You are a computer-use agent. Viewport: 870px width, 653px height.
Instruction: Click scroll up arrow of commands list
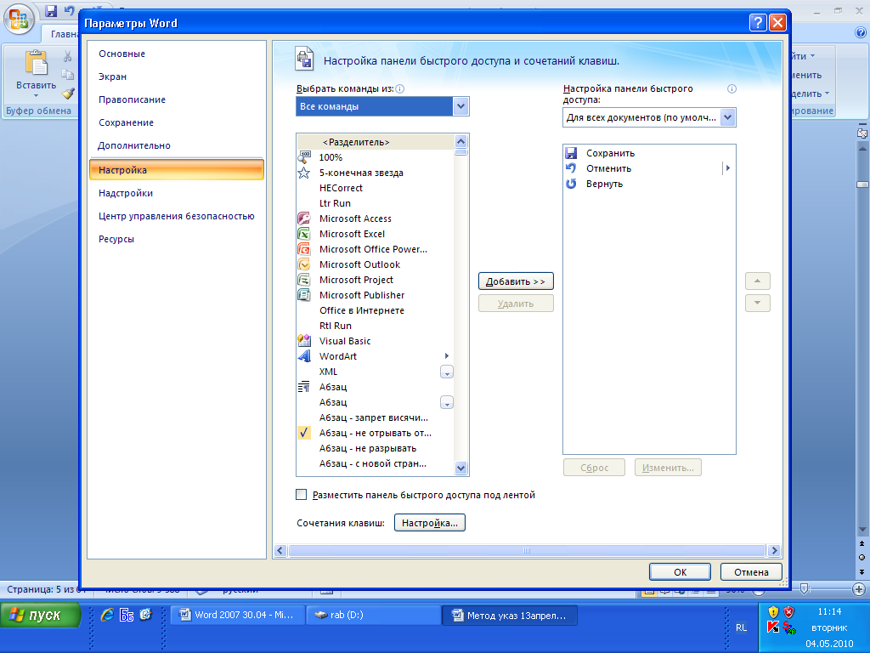(460, 141)
